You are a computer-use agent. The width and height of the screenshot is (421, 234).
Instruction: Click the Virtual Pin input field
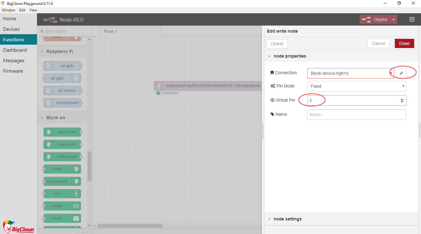(x=357, y=100)
